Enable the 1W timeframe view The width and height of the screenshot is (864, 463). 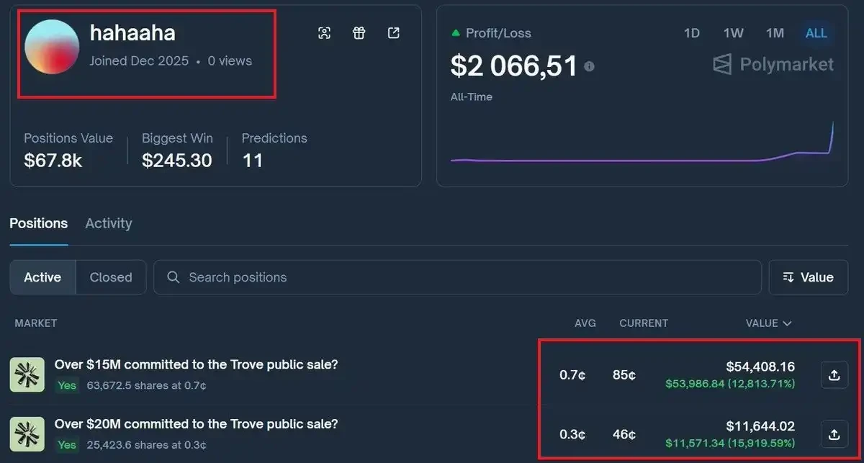pos(733,32)
